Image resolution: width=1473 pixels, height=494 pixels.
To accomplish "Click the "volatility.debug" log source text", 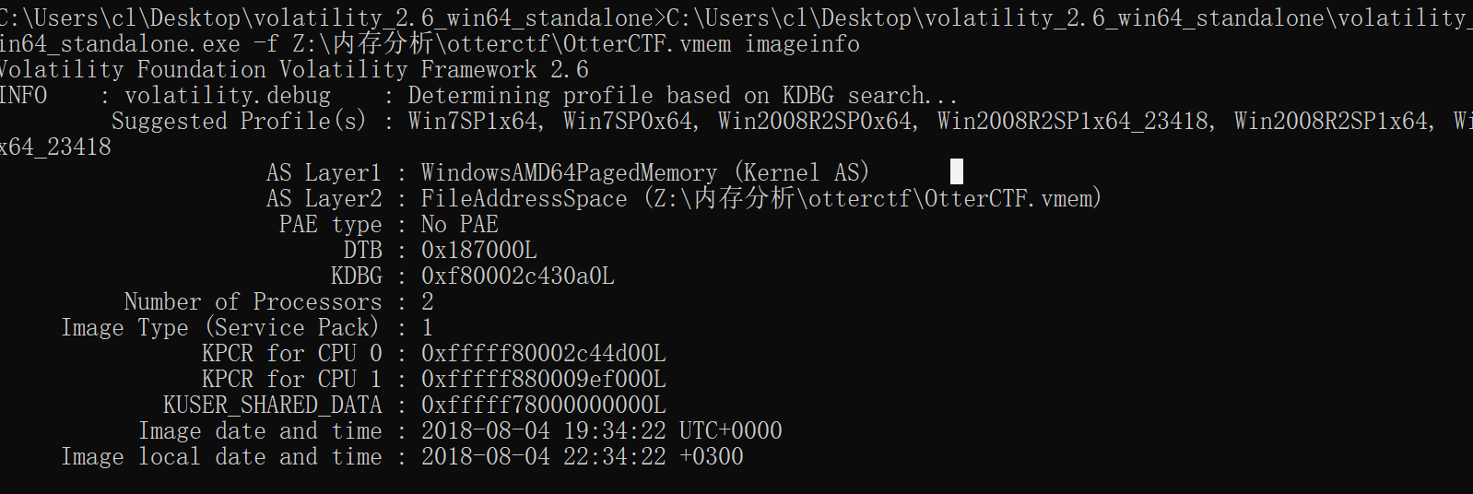I will point(227,95).
